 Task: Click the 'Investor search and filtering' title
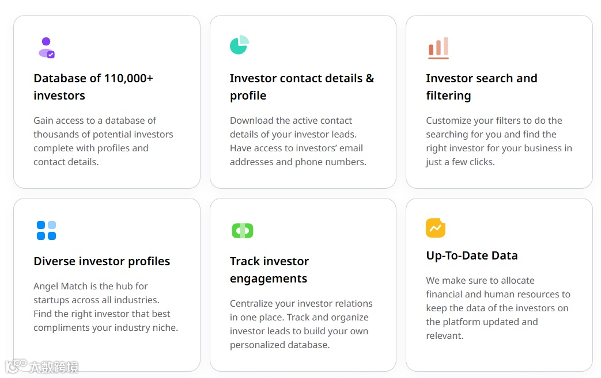[481, 87]
